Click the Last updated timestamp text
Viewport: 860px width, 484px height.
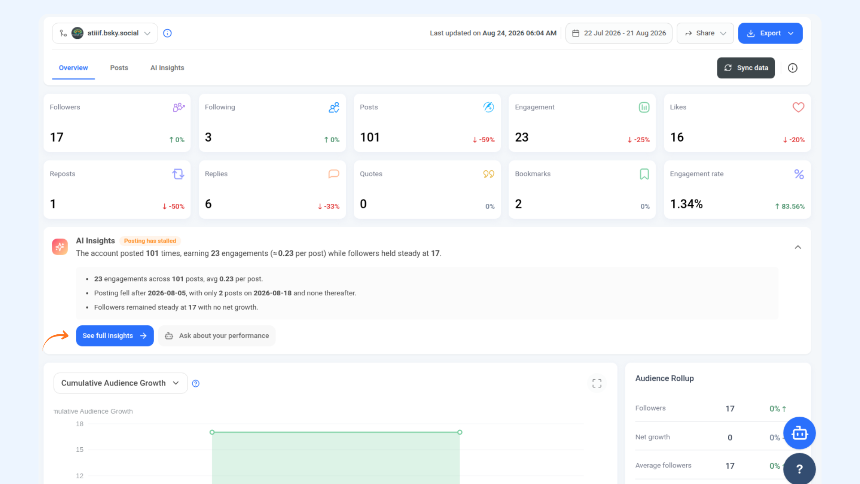coord(493,33)
